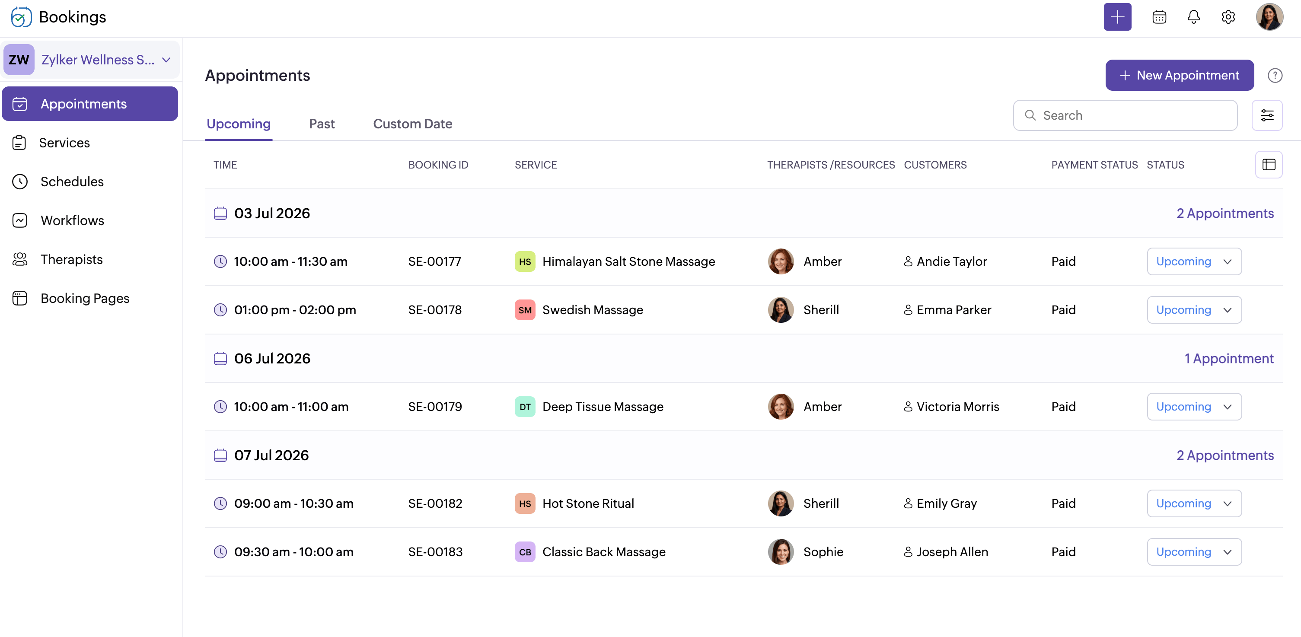Switch to the Past tab
Viewport: 1301px width, 637px height.
coord(322,124)
